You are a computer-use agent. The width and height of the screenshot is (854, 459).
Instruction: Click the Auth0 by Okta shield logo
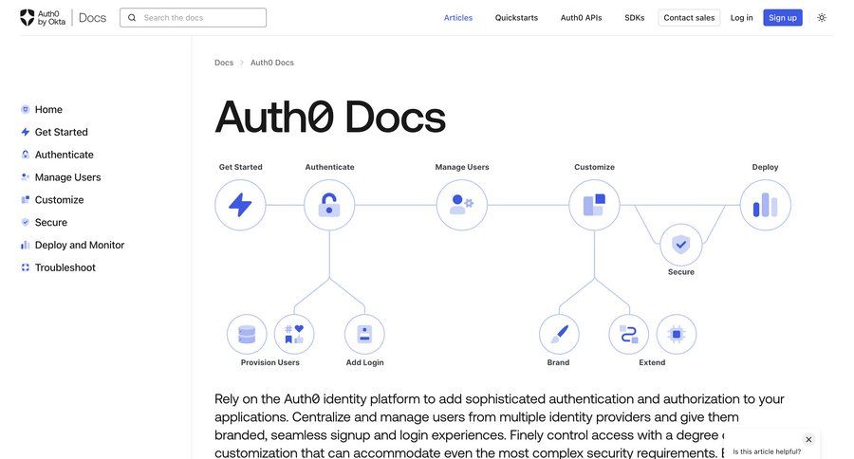coord(28,17)
